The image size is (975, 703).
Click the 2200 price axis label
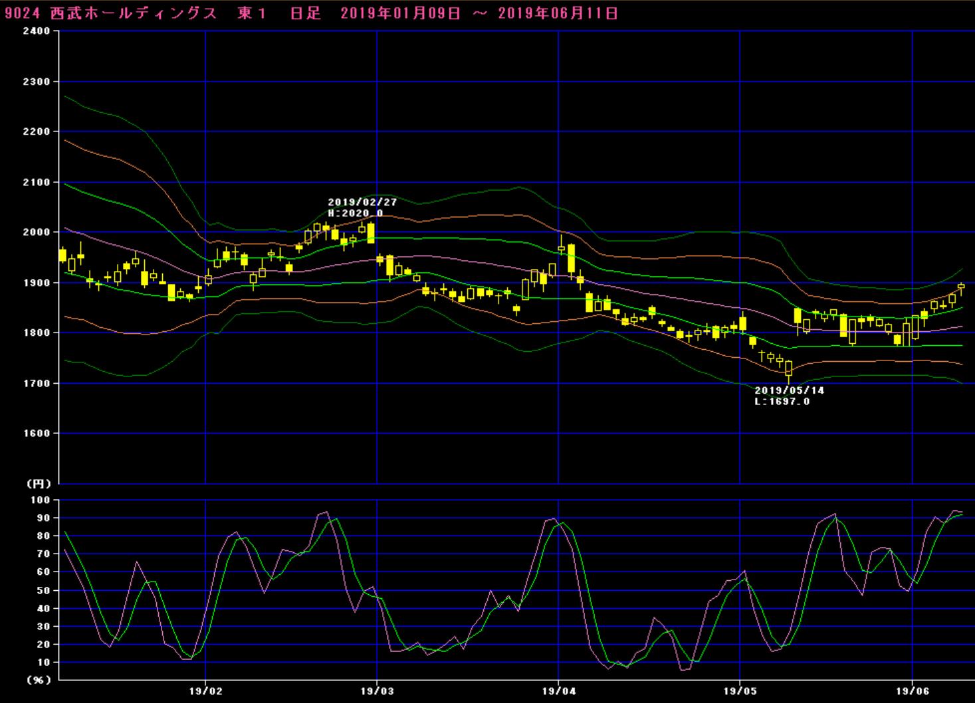click(x=37, y=131)
